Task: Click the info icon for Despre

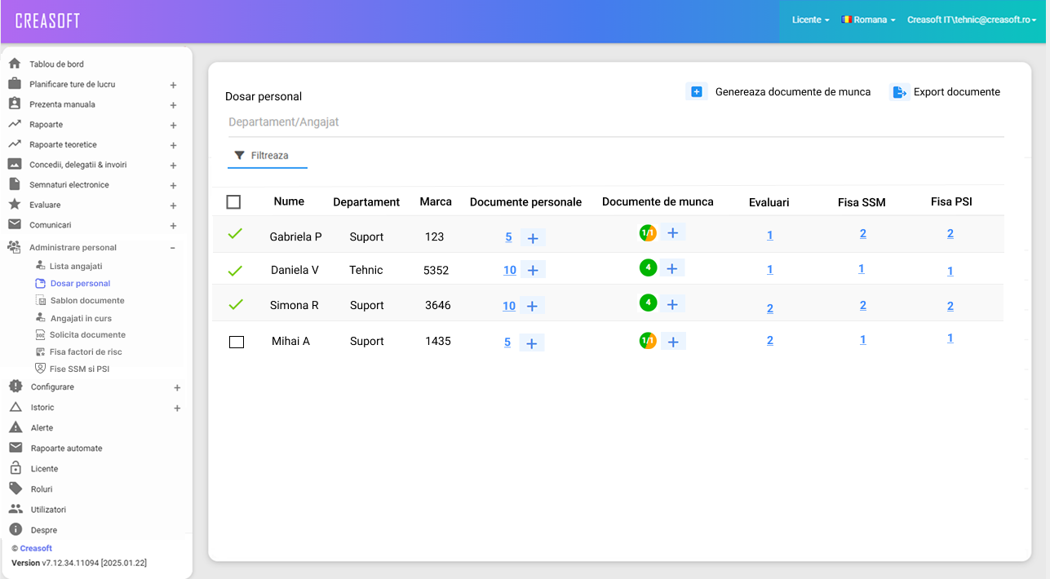Action: [15, 529]
